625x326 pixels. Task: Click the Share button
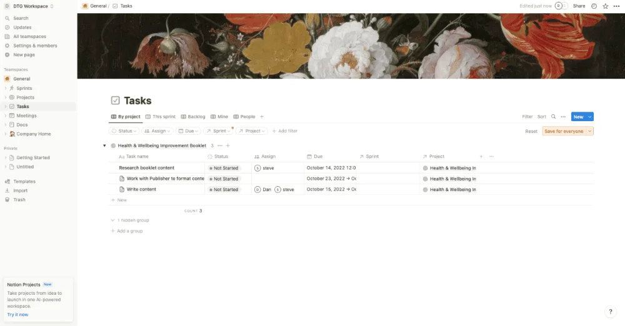coord(579,6)
